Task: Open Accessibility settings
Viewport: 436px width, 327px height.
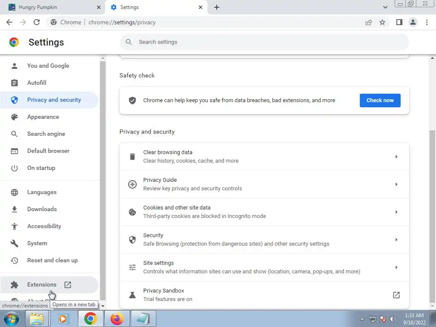Action: (x=49, y=227)
